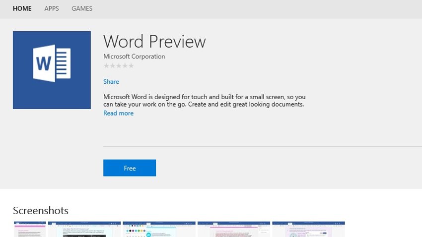Click the star rating row
422x237 pixels.
pos(119,65)
